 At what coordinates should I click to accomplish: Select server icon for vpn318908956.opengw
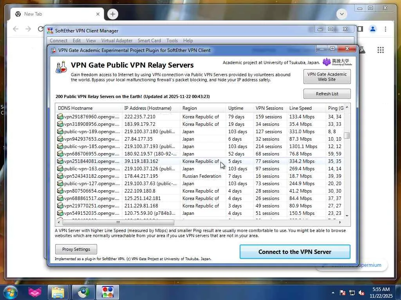(x=60, y=124)
